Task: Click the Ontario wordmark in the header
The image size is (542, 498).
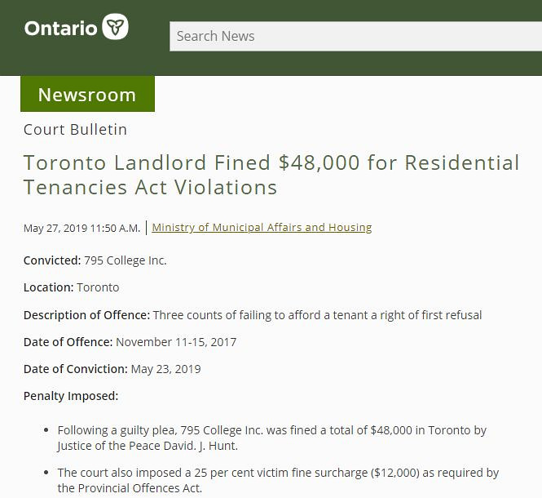Action: click(x=61, y=29)
